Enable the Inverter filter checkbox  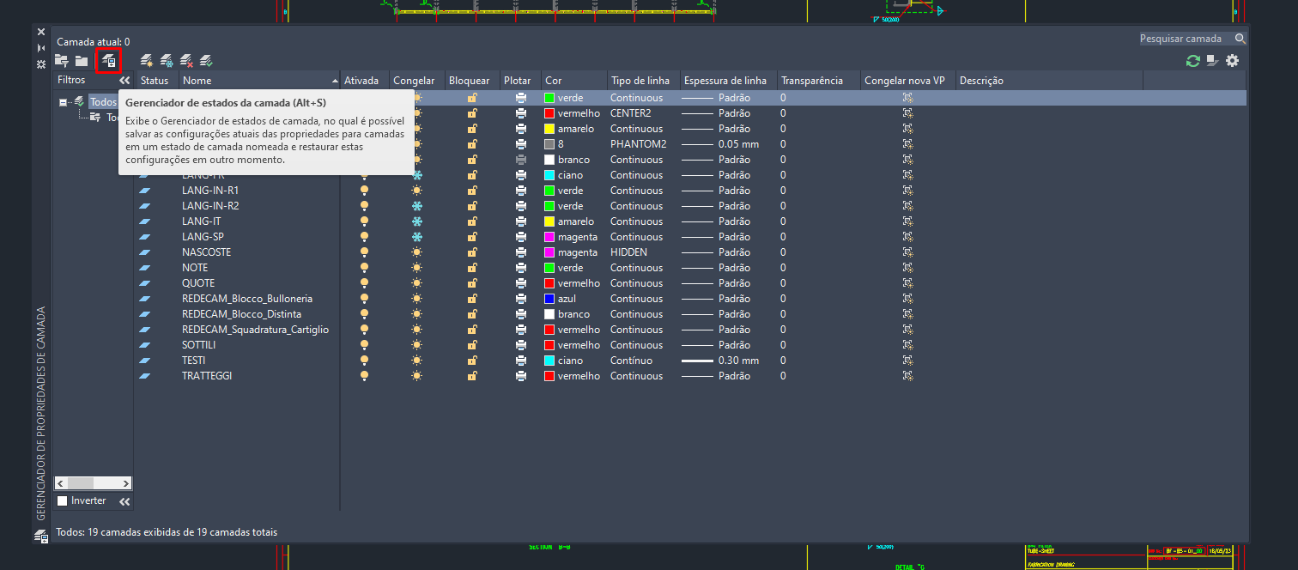[x=62, y=500]
